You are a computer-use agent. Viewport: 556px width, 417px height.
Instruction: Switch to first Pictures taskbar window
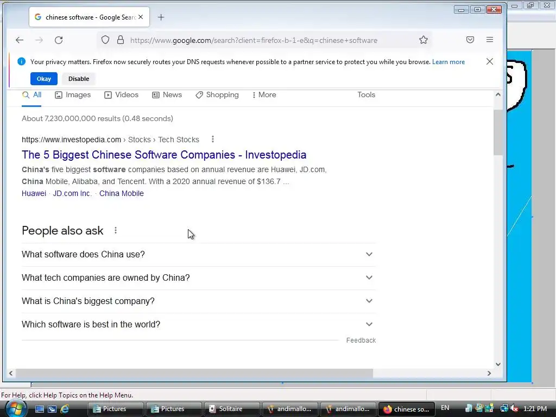(x=115, y=409)
